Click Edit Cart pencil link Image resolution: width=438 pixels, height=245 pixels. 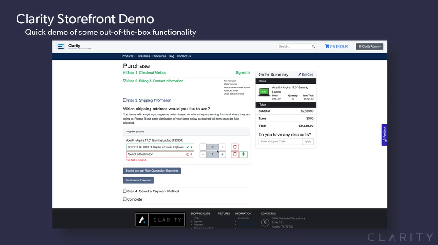[305, 75]
